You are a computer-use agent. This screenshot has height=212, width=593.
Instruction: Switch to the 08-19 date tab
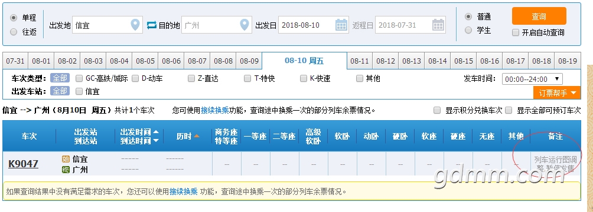[568, 61]
